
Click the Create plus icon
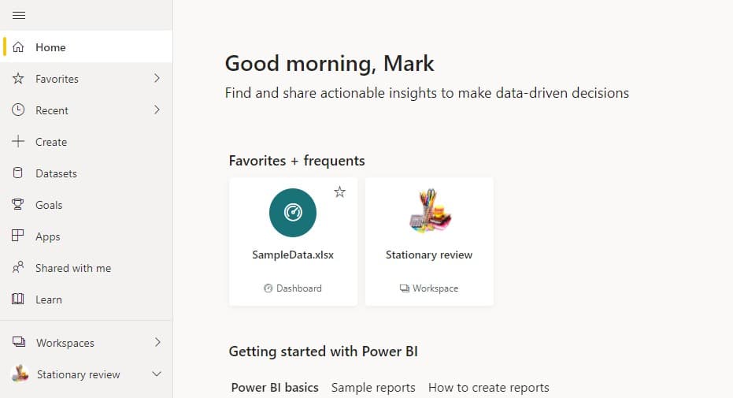[x=18, y=141]
